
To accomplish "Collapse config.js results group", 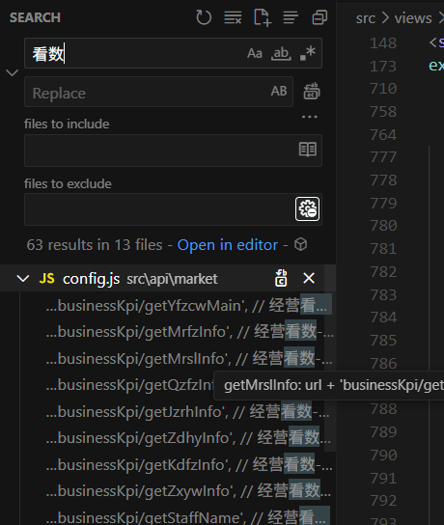I will click(23, 278).
